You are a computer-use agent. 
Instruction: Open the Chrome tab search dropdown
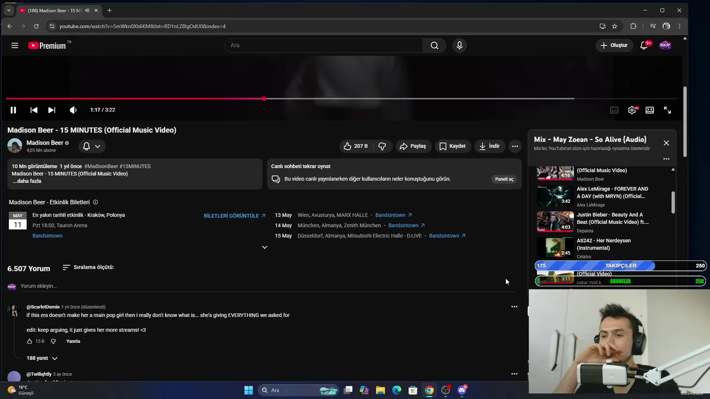8,10
